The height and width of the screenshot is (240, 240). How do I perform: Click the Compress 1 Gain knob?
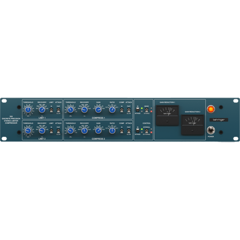(x=98, y=110)
